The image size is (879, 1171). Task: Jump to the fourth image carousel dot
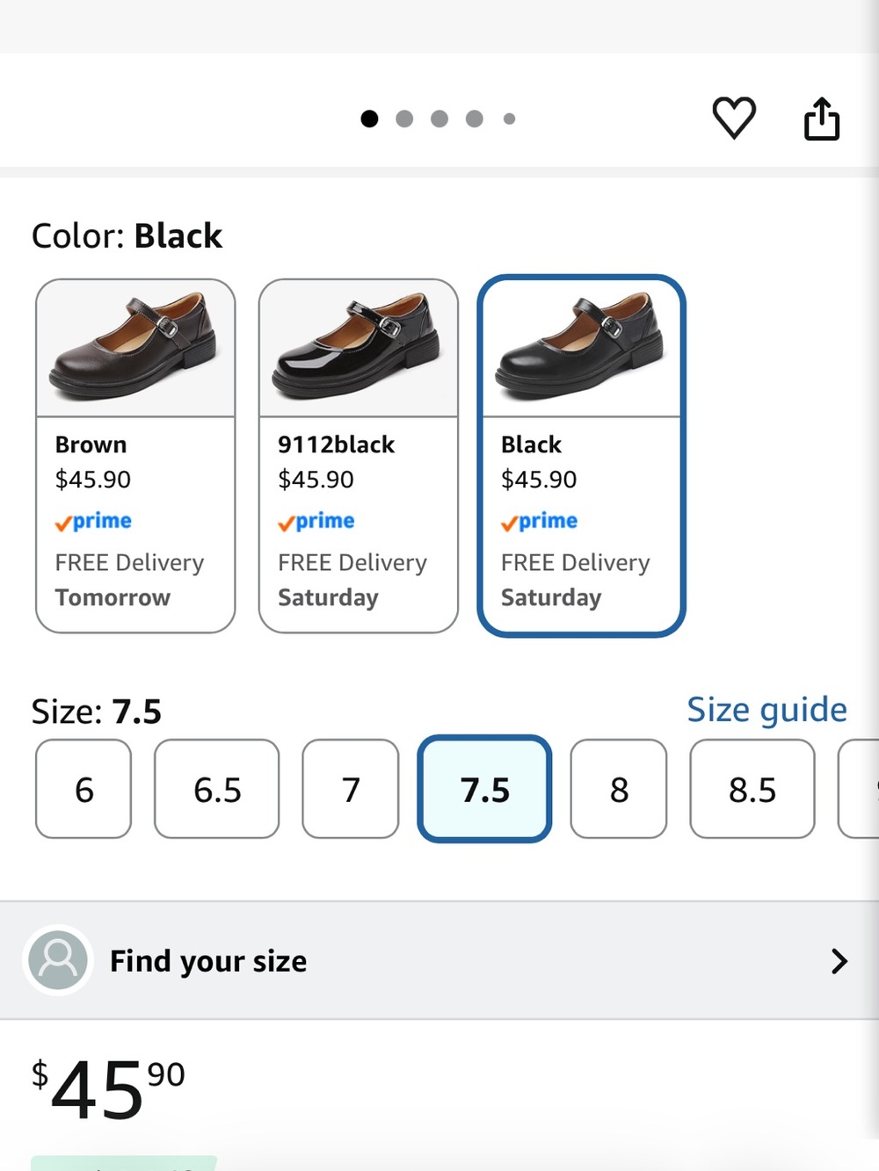point(475,119)
